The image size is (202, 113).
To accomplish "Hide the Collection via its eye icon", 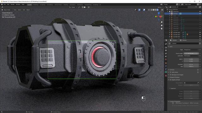I will click(200, 12).
